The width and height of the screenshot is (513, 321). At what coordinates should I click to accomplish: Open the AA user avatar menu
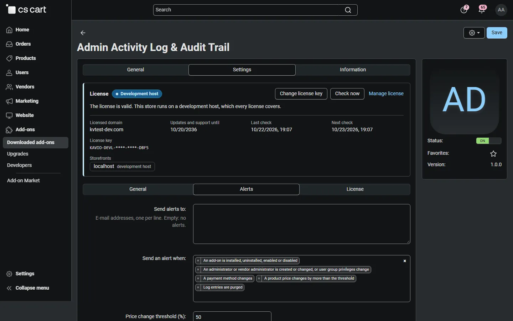(502, 10)
